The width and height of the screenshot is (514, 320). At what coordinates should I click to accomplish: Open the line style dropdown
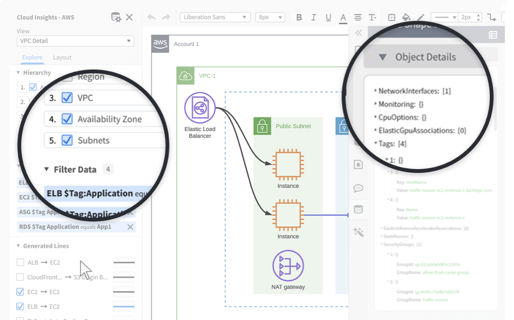(444, 17)
